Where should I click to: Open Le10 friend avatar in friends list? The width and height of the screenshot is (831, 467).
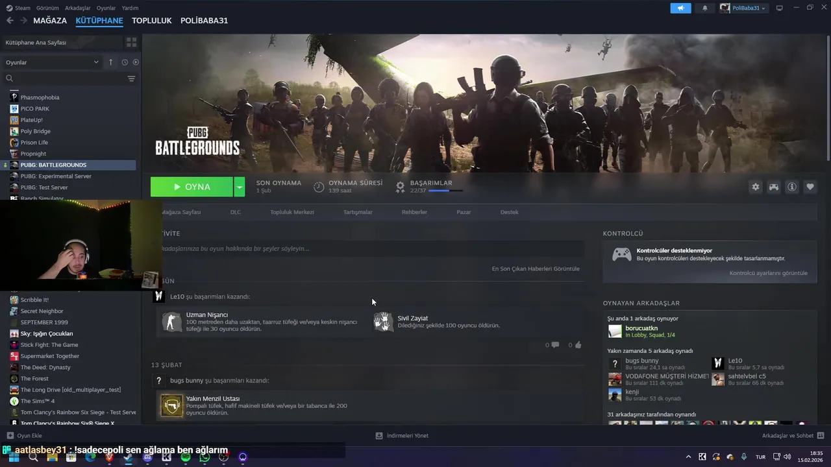pyautogui.click(x=717, y=363)
